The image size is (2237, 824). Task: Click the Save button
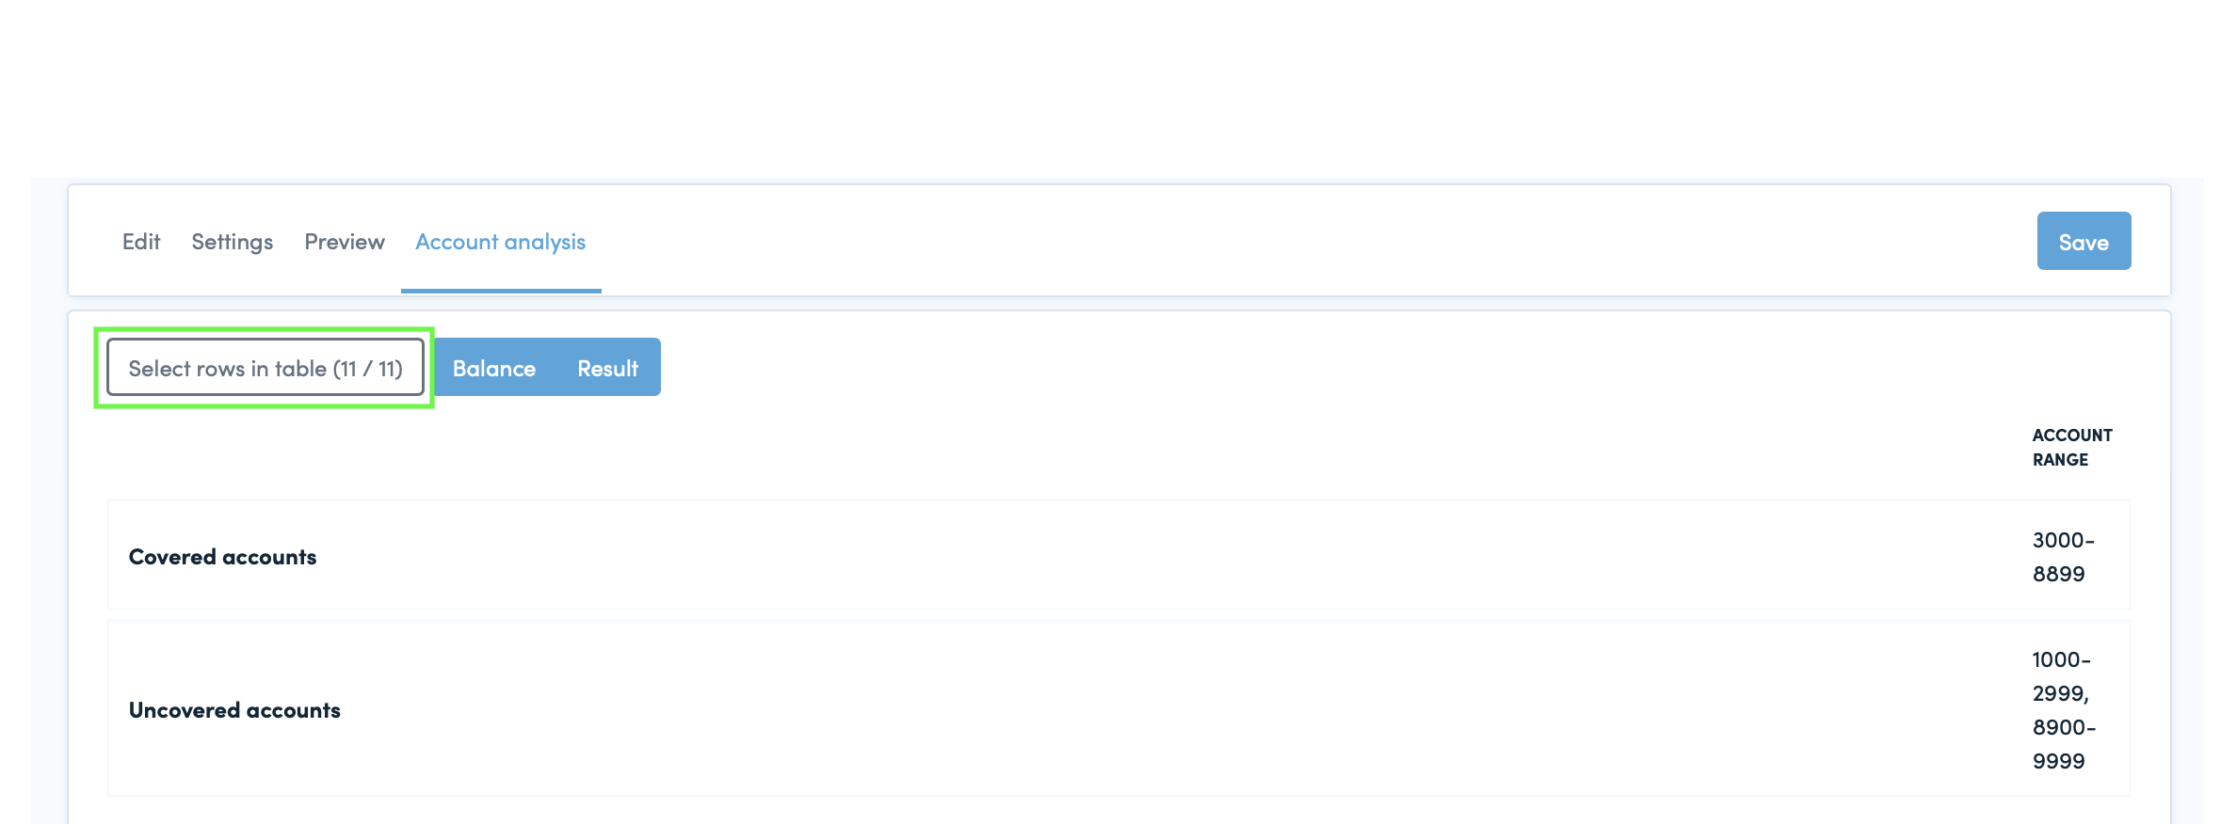pyautogui.click(x=2084, y=242)
